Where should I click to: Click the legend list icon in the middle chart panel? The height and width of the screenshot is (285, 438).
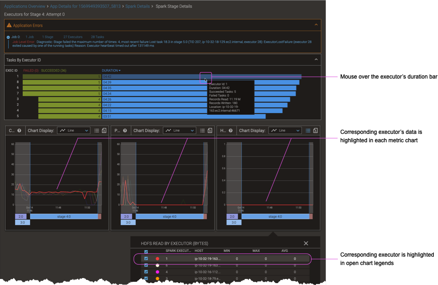[202, 131]
